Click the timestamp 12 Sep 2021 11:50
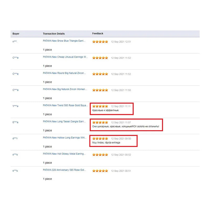This screenshot has width=210, height=210. tap(121, 90)
